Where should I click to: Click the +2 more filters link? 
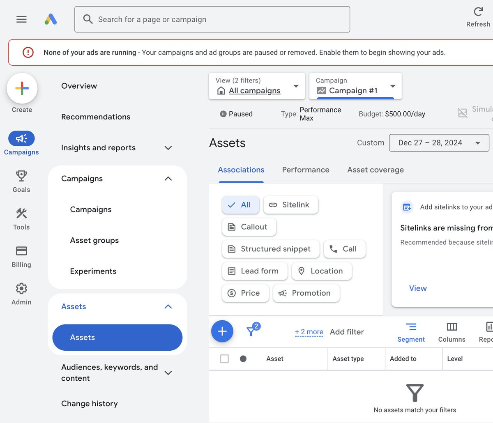click(x=309, y=332)
